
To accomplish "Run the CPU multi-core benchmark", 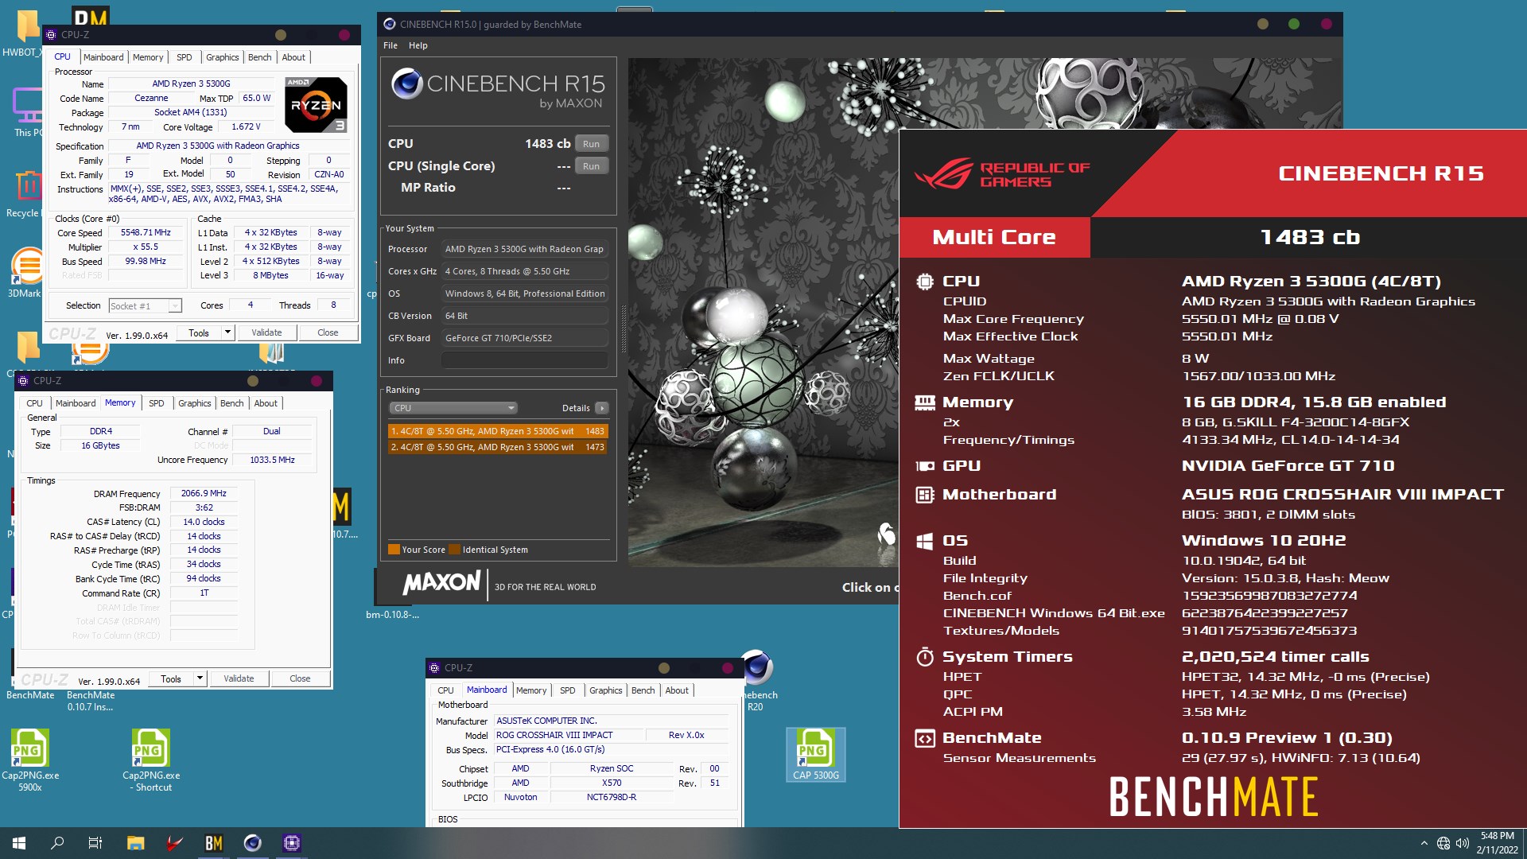I will [591, 144].
